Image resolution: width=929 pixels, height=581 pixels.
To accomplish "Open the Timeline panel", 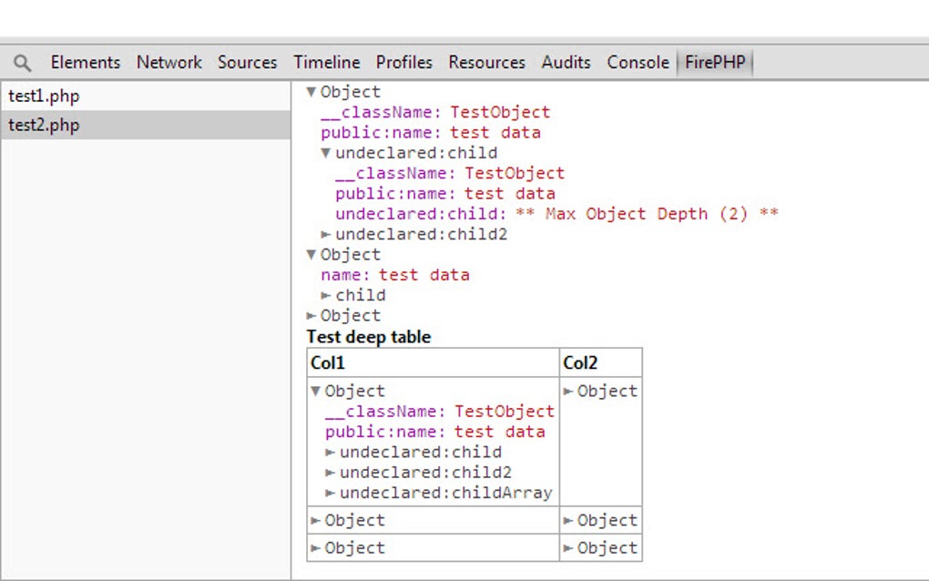I will coord(326,62).
